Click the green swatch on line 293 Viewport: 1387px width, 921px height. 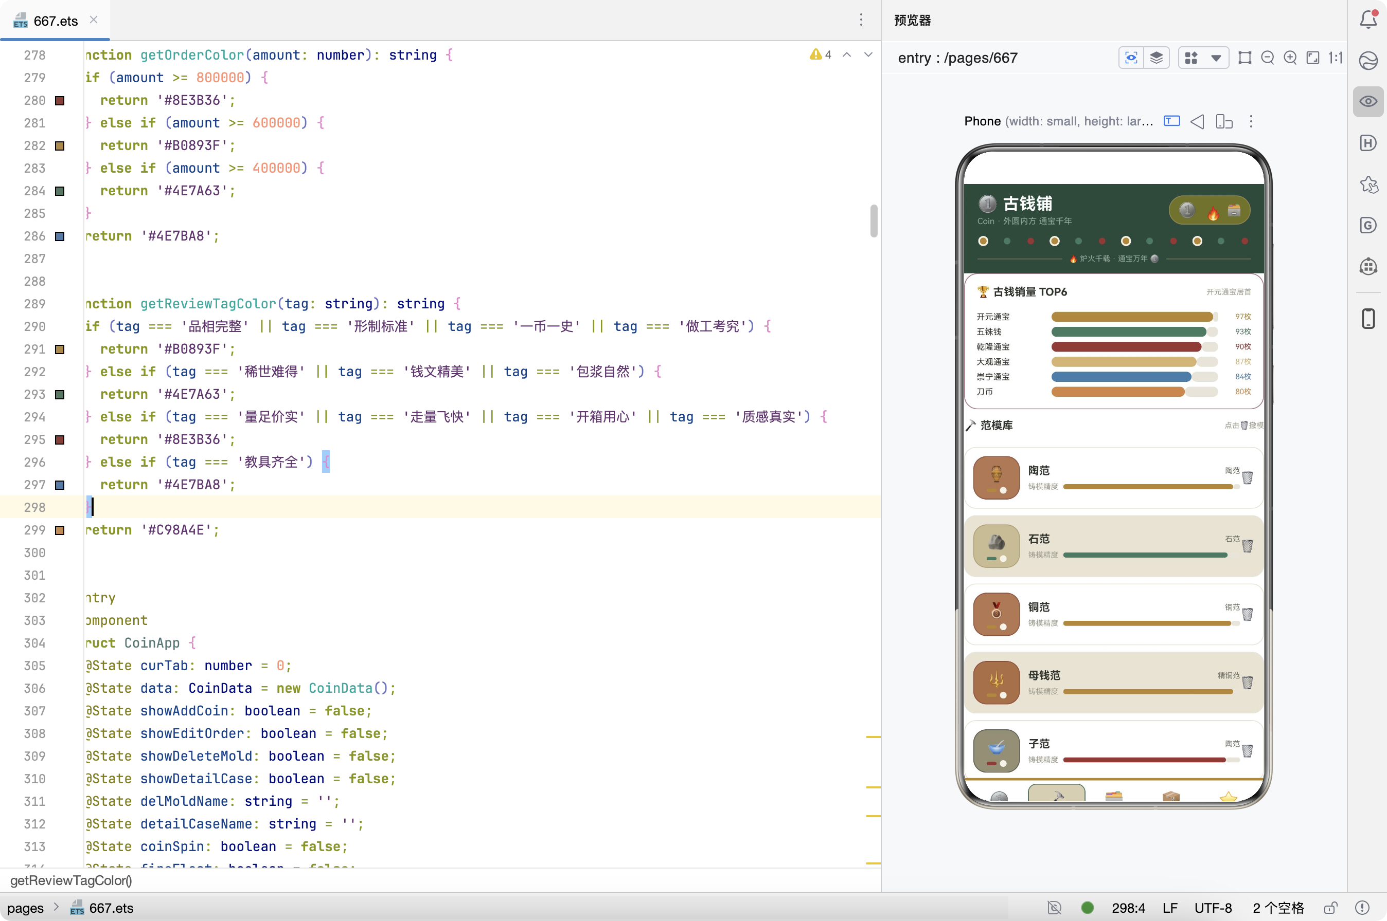pos(59,395)
